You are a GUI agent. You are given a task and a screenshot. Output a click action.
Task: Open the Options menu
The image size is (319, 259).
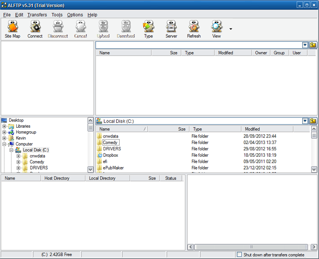[x=75, y=15]
